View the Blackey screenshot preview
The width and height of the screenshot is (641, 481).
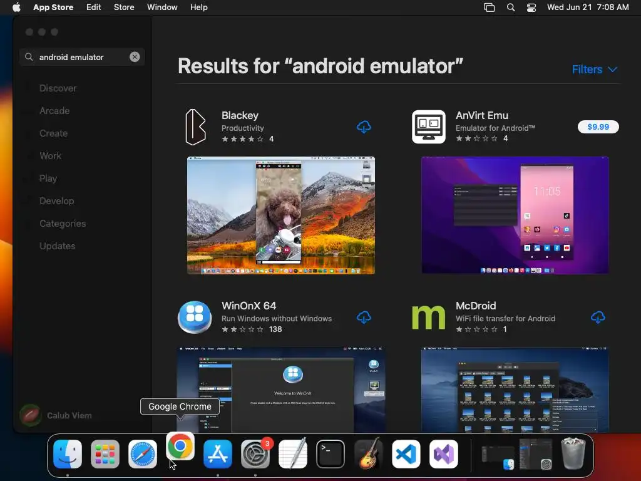pyautogui.click(x=281, y=215)
